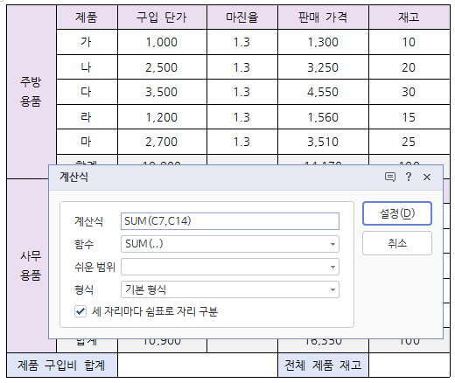Click the stock cell showing 30
The image size is (455, 383).
click(409, 92)
